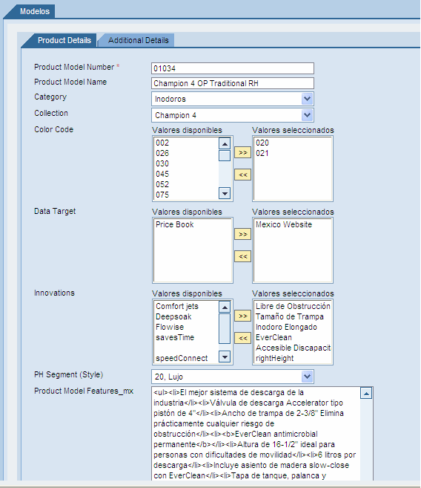This screenshot has height=488, width=421.
Task: Expand the Collection dropdown Champion 4
Action: click(233, 115)
